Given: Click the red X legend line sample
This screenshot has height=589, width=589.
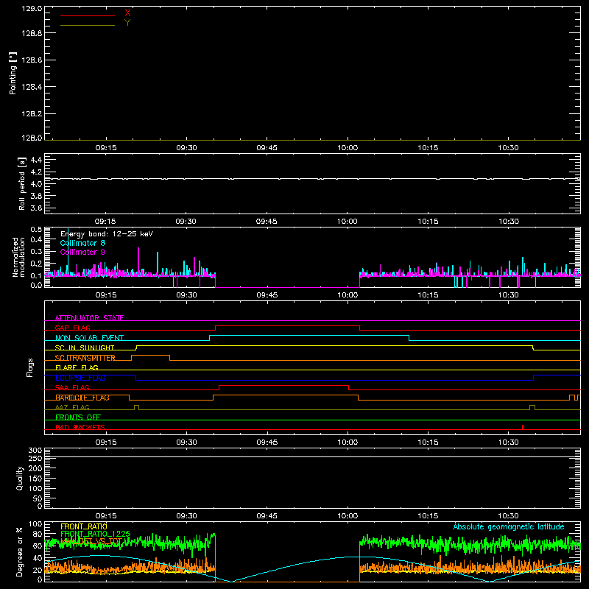Looking at the screenshot, I should (x=88, y=15).
